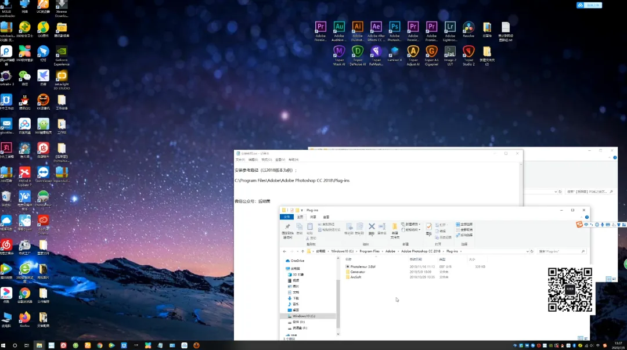Open Topaz Adjust AI desktop shortcut

[413, 55]
